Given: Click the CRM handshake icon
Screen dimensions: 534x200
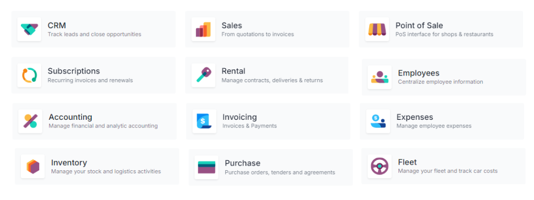Looking at the screenshot, I should (29, 29).
